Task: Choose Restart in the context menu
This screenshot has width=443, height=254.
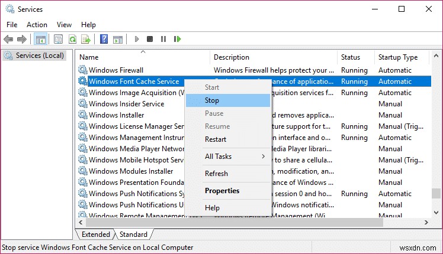Action: point(228,139)
